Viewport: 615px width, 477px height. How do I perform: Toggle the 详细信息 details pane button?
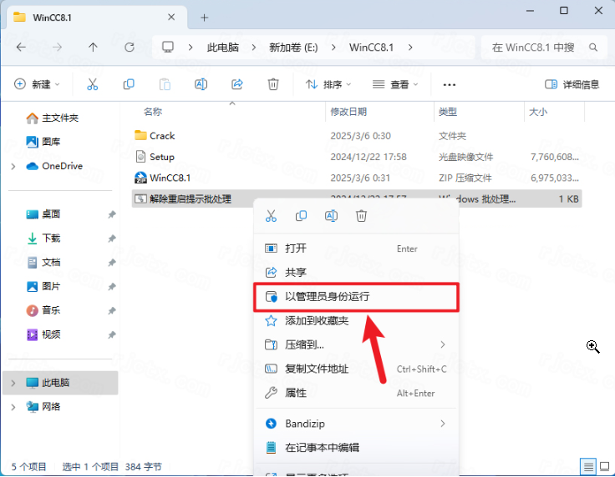pos(572,84)
